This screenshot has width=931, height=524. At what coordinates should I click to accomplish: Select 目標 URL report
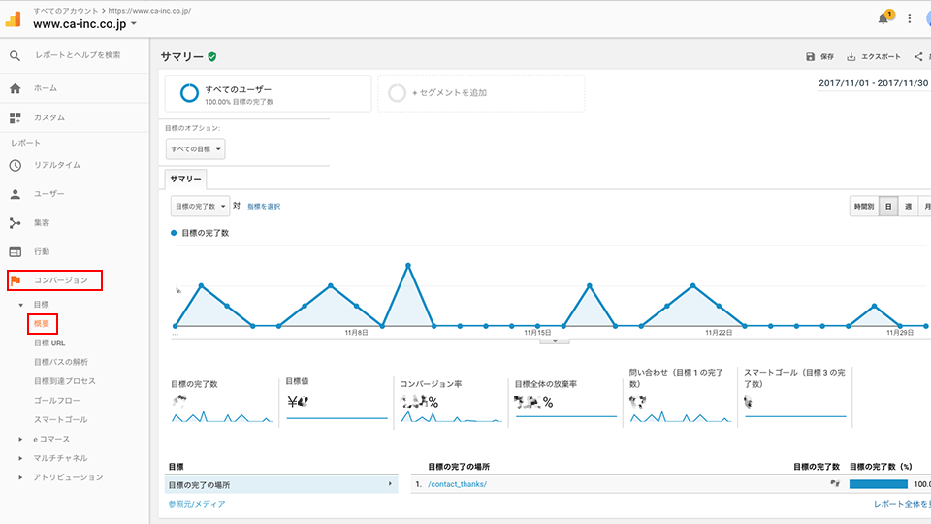49,344
